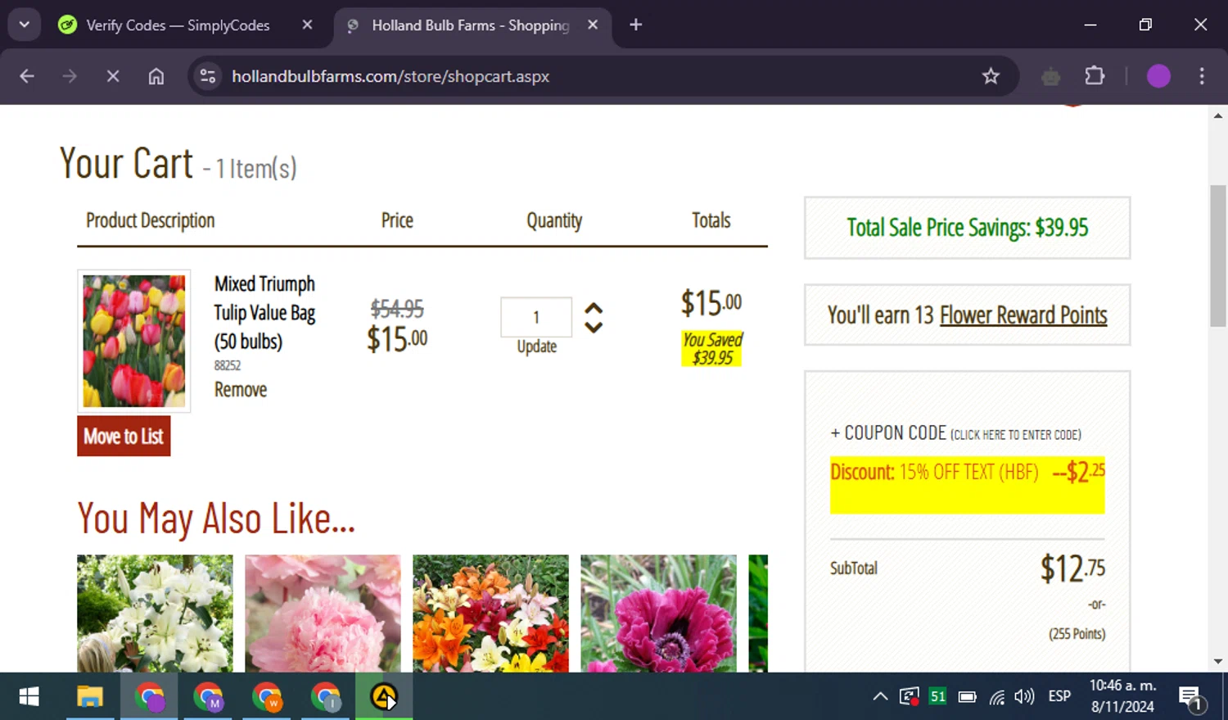Decrease quantity with down arrow
This screenshot has height=720, width=1228.
(x=594, y=327)
